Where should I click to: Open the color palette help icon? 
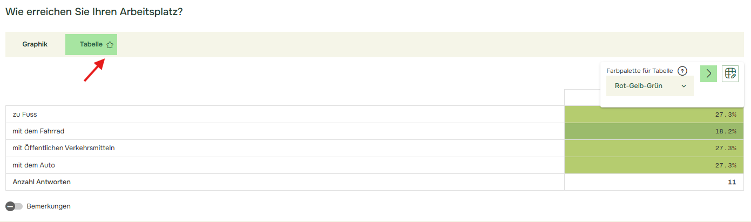[x=682, y=71]
